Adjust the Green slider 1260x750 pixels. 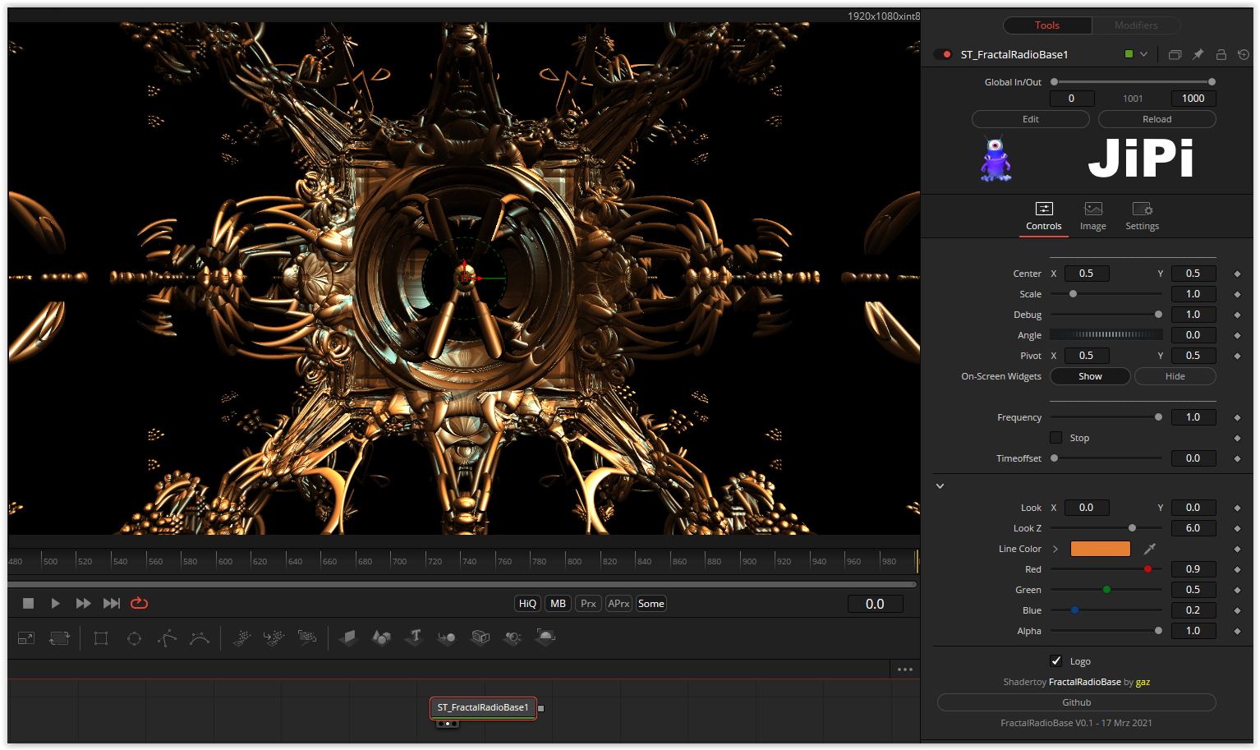coord(1106,590)
